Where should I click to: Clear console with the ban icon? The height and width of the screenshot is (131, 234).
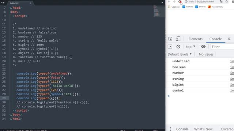point(178,47)
